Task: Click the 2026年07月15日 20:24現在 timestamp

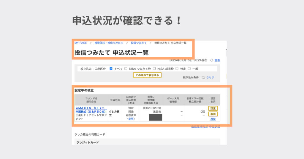Action: pos(188,60)
